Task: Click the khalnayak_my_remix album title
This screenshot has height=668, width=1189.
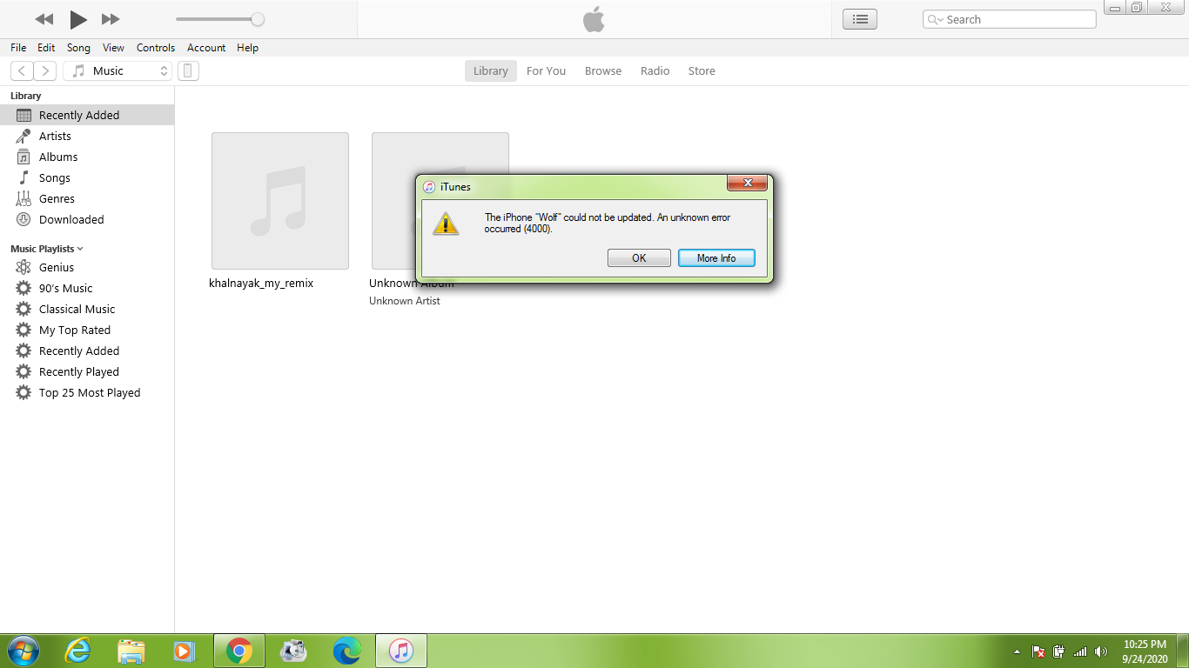Action: [x=261, y=283]
